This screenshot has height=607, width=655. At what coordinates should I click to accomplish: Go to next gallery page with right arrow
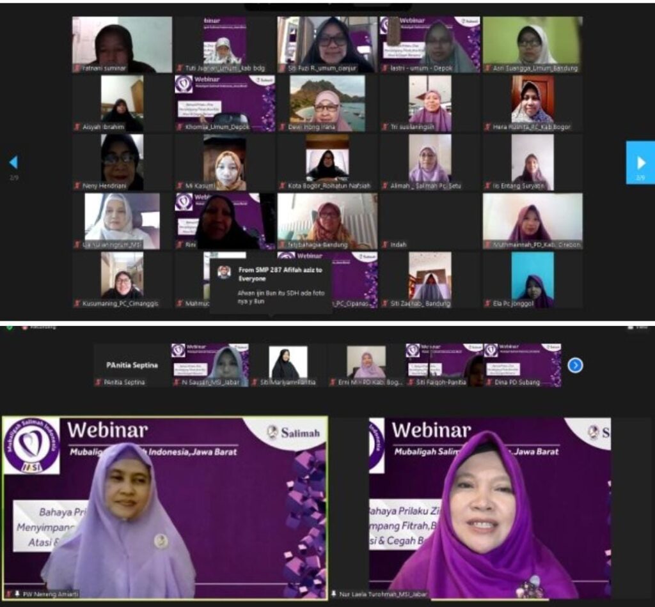(x=640, y=162)
